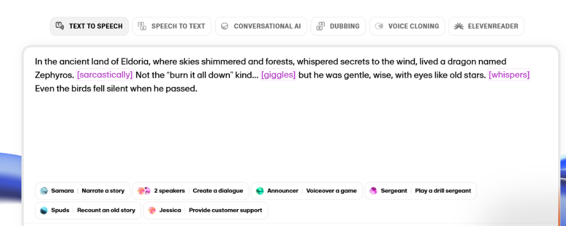566x226 pixels.
Task: Pick the "Play a drill sergeant" preset
Action: (443, 191)
